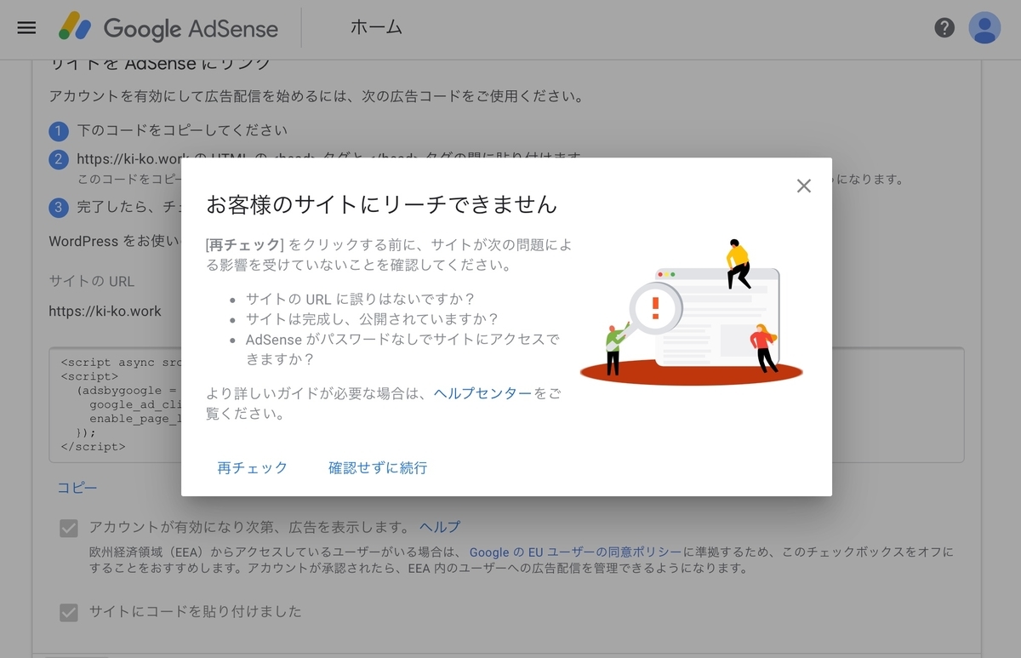
Task: Toggle the サイトにコードを貼り付けました checkbox
Action: coord(69,612)
